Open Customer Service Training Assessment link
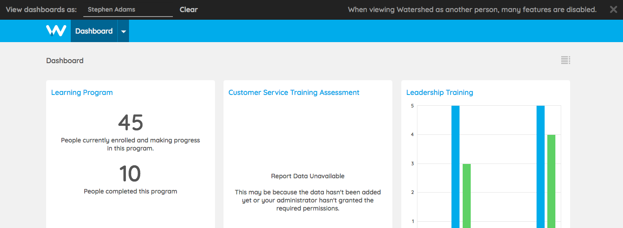The width and height of the screenshot is (623, 228). pyautogui.click(x=294, y=92)
